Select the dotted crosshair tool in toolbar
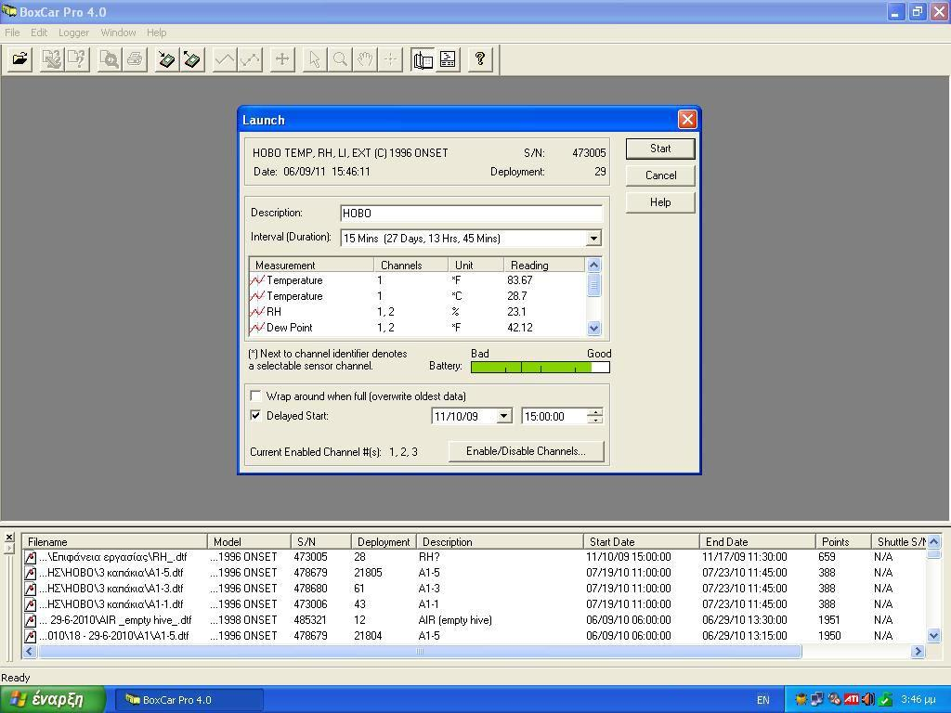Image resolution: width=951 pixels, height=713 pixels. coord(390,59)
